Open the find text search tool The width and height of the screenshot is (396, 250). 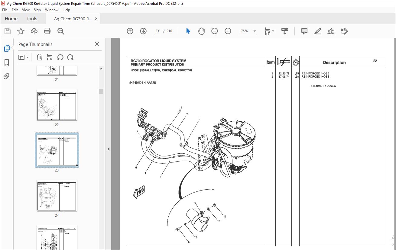[61, 31]
